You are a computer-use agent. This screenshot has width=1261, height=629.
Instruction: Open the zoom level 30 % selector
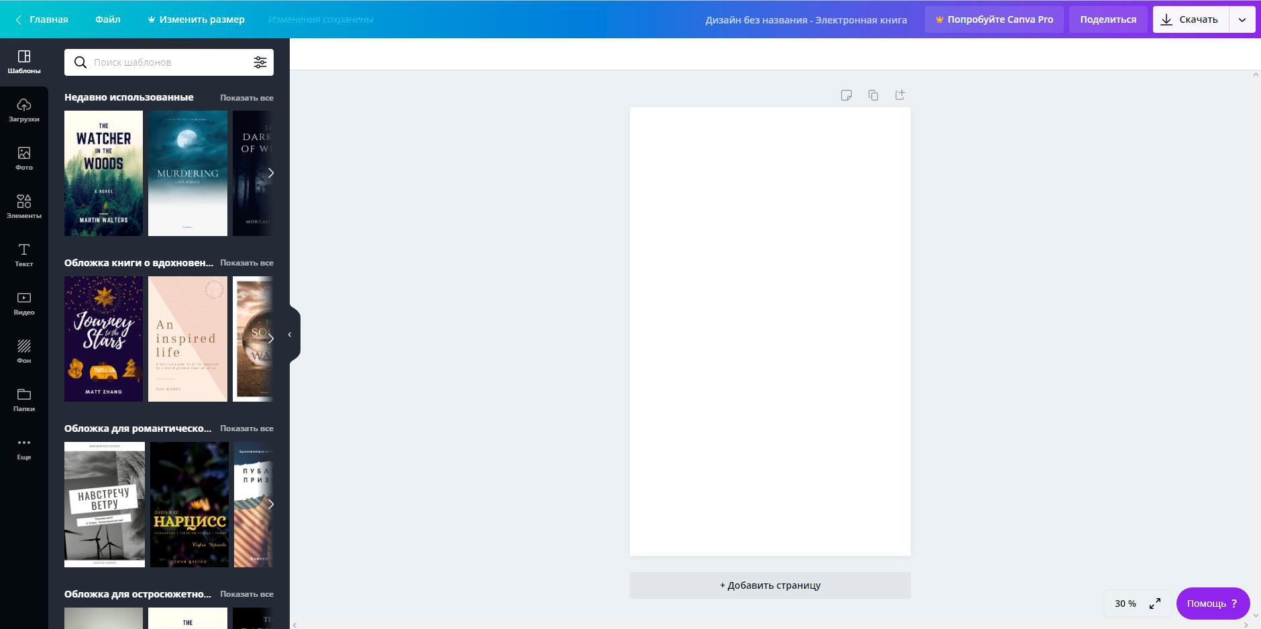pyautogui.click(x=1125, y=604)
